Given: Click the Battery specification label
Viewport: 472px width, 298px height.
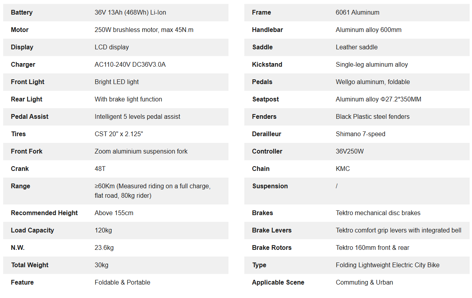Looking at the screenshot, I should [22, 13].
